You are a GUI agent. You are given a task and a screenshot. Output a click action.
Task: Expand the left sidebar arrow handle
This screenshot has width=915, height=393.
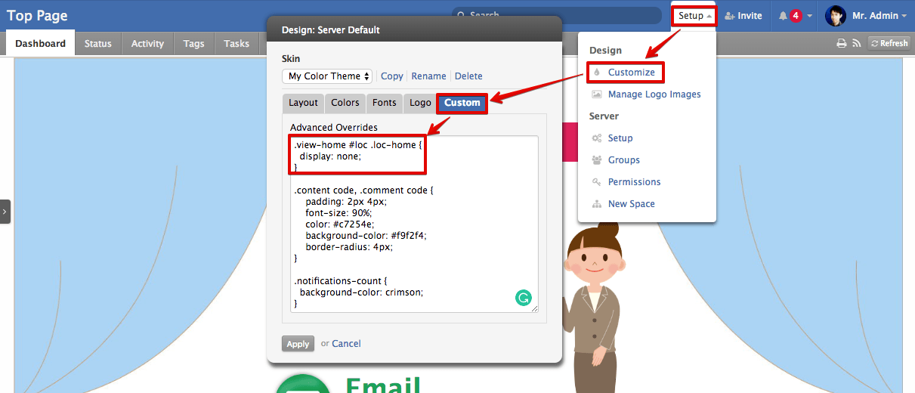(x=5, y=212)
